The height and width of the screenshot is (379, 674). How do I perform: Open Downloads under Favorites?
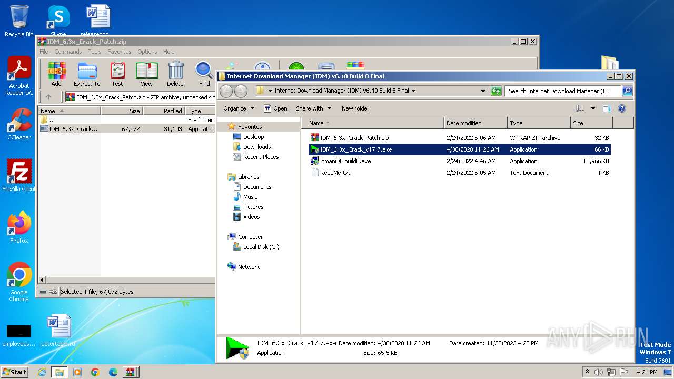click(257, 147)
